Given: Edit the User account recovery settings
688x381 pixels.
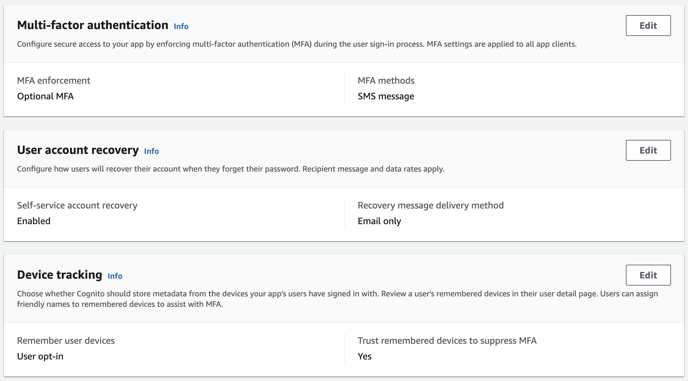Looking at the screenshot, I should (x=648, y=150).
